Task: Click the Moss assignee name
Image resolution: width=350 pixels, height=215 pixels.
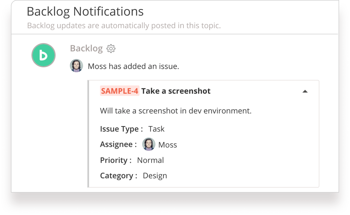Action: [x=168, y=145]
